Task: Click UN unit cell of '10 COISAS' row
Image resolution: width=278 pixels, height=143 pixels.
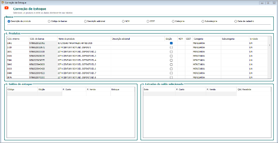Action: 258,43
